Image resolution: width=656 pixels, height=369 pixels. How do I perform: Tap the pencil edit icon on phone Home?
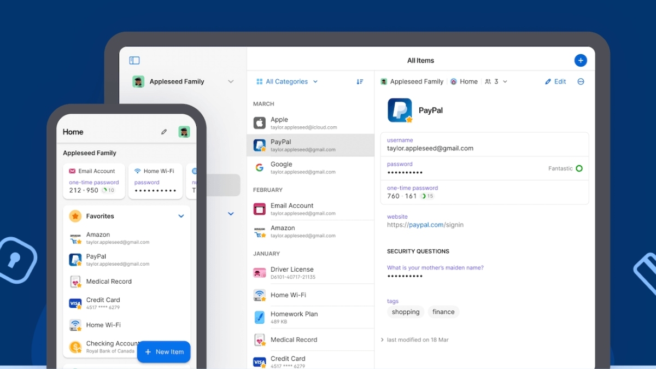(x=163, y=132)
